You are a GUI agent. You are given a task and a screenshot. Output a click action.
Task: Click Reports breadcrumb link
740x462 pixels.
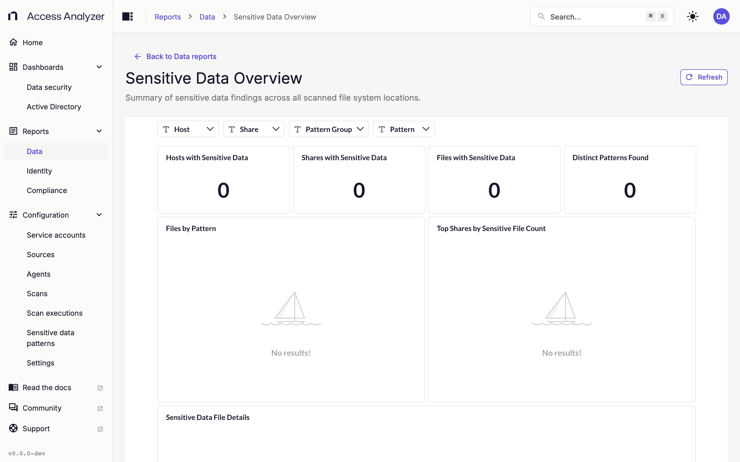[168, 17]
